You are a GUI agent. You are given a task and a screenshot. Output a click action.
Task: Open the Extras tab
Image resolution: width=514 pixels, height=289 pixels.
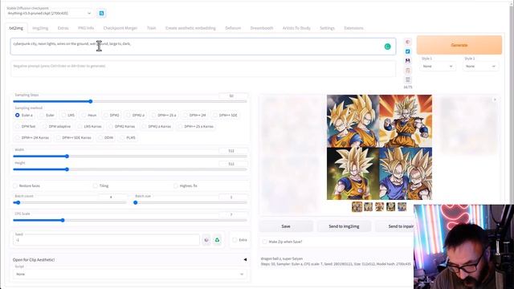pyautogui.click(x=63, y=28)
